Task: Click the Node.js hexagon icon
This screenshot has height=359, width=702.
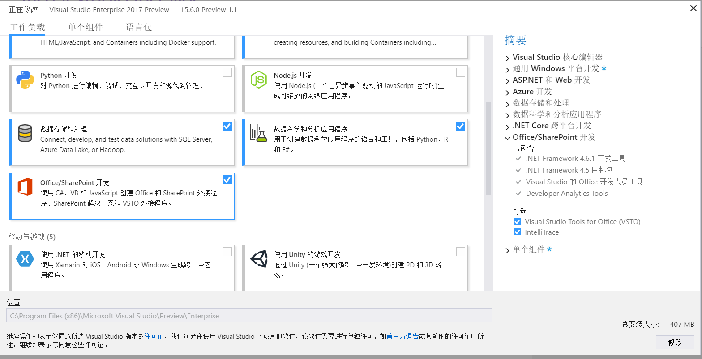Action: tap(258, 80)
